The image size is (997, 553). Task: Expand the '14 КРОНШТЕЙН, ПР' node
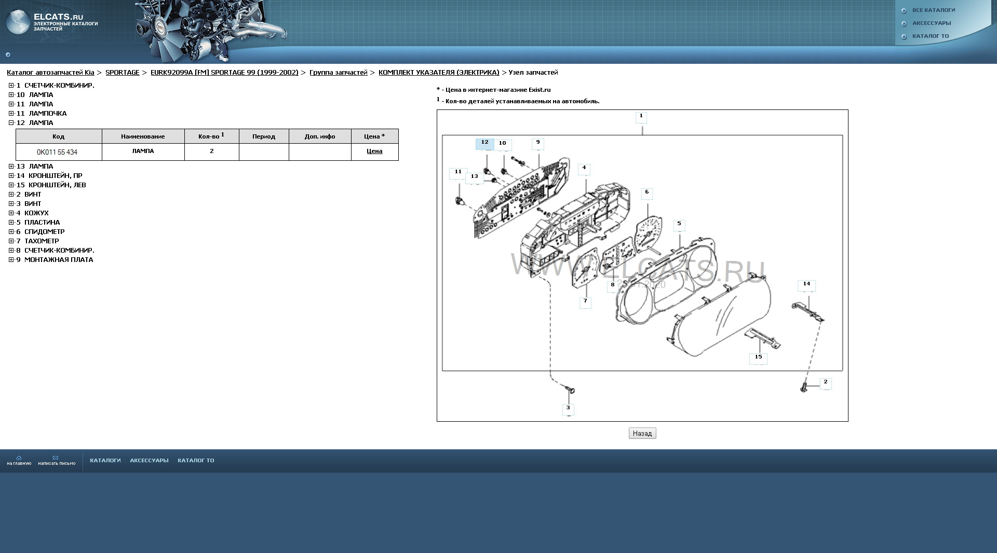[11, 176]
